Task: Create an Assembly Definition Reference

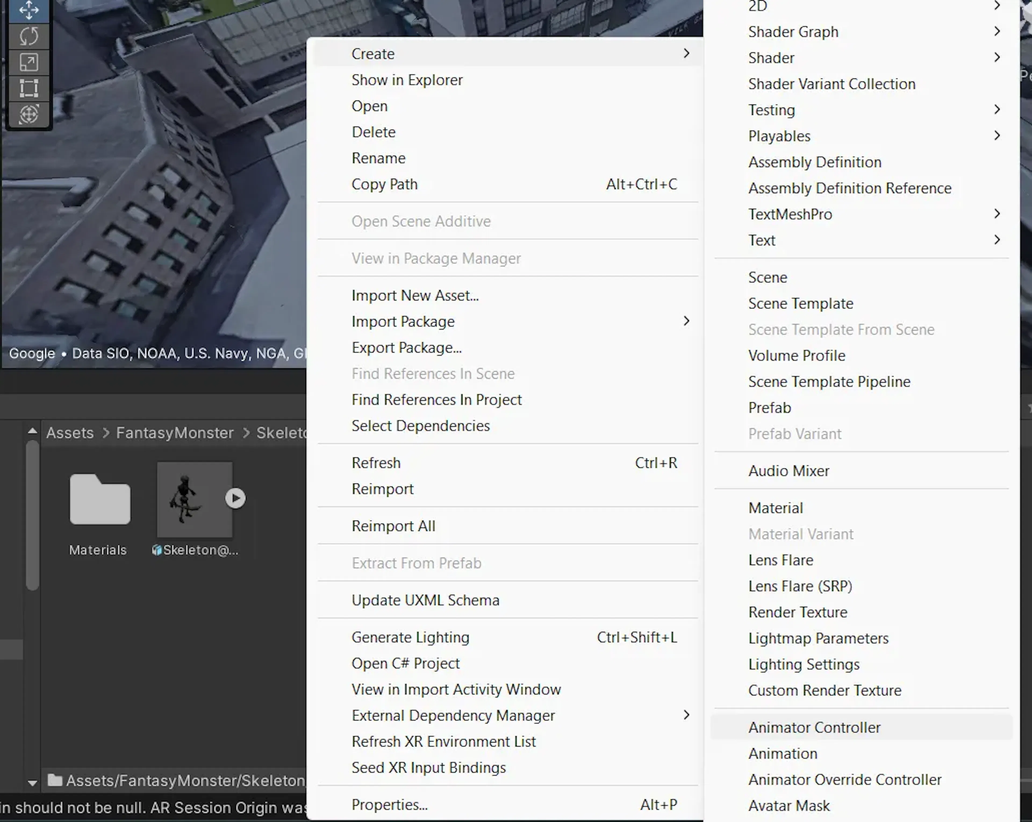Action: click(862, 188)
